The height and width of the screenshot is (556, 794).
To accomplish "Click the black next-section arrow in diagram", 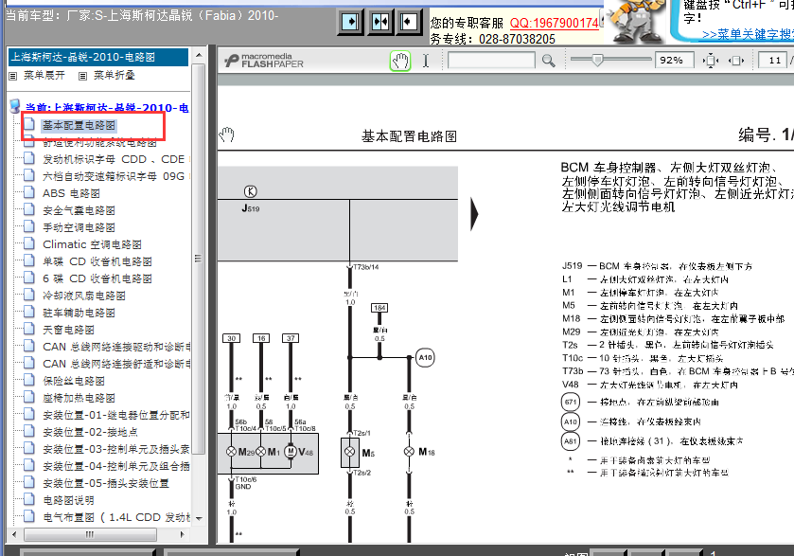I will [x=474, y=214].
